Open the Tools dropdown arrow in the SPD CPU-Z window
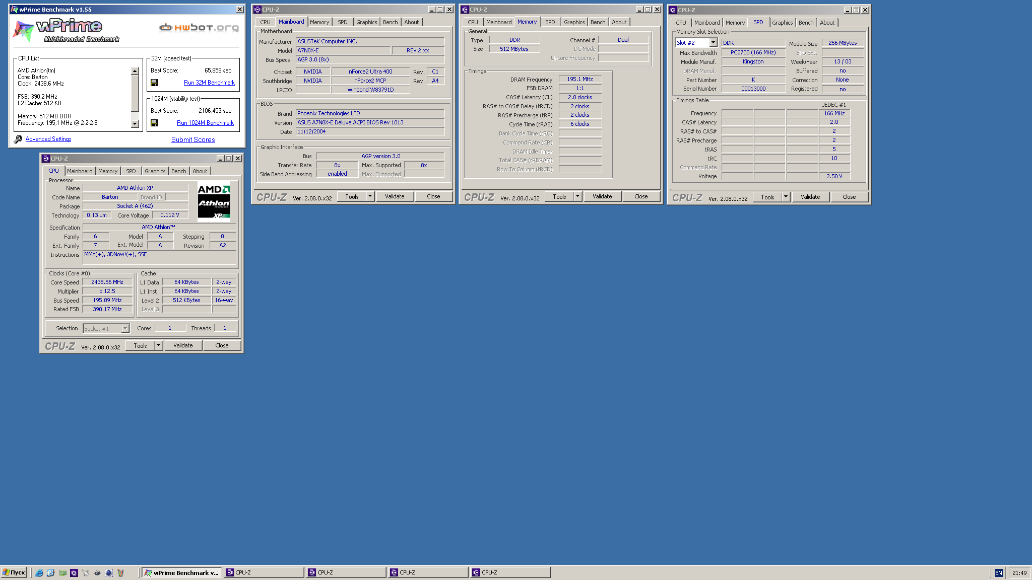 786,197
